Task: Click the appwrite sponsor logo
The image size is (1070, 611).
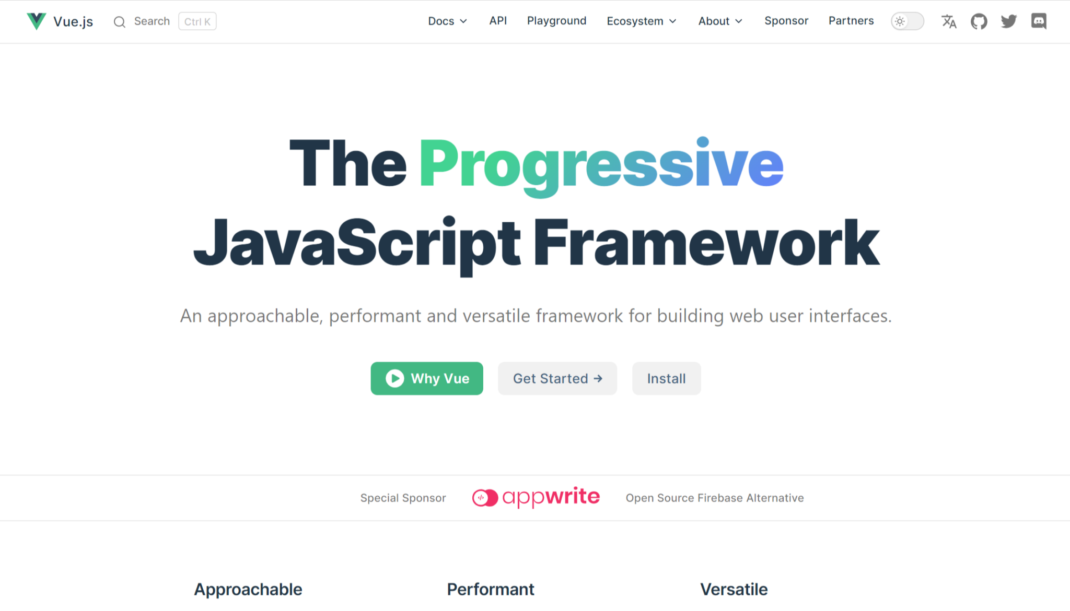Action: [x=536, y=497]
